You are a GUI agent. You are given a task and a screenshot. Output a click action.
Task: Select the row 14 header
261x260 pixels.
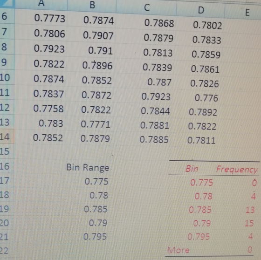click(7, 137)
